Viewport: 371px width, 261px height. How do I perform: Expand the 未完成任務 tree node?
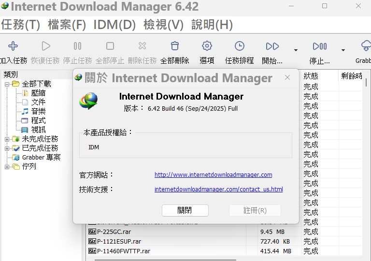7,139
